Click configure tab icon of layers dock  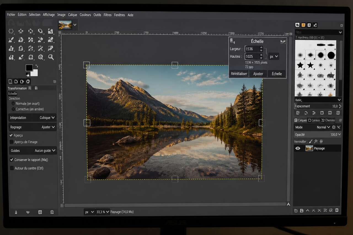tap(340, 120)
